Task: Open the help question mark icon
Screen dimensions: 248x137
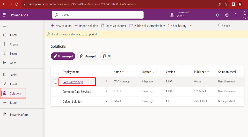Action: [236, 15]
